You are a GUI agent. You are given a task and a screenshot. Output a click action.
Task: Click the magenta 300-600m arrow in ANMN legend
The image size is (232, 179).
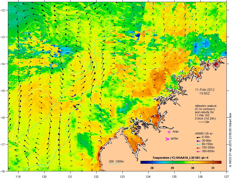coord(199,151)
